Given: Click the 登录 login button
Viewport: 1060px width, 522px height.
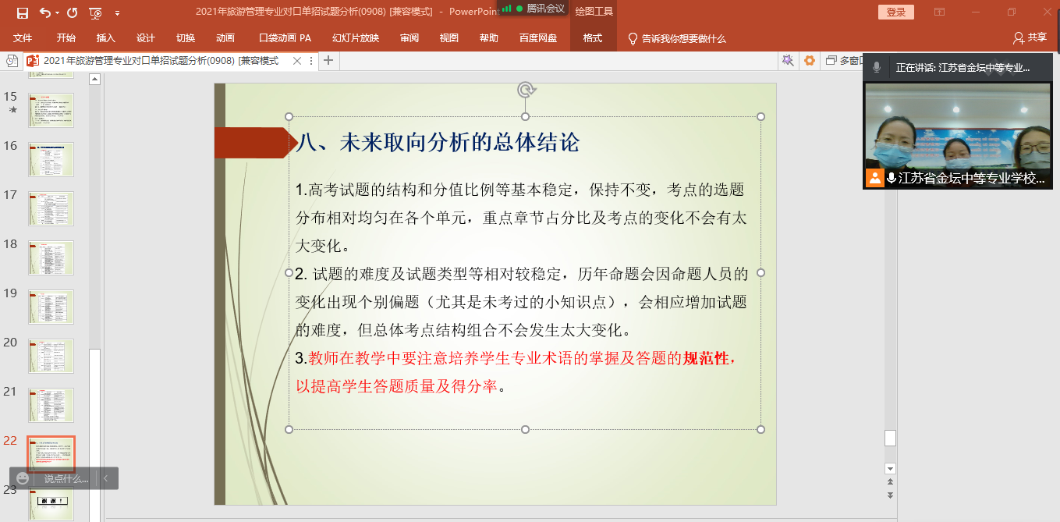Looking at the screenshot, I should pos(895,12).
